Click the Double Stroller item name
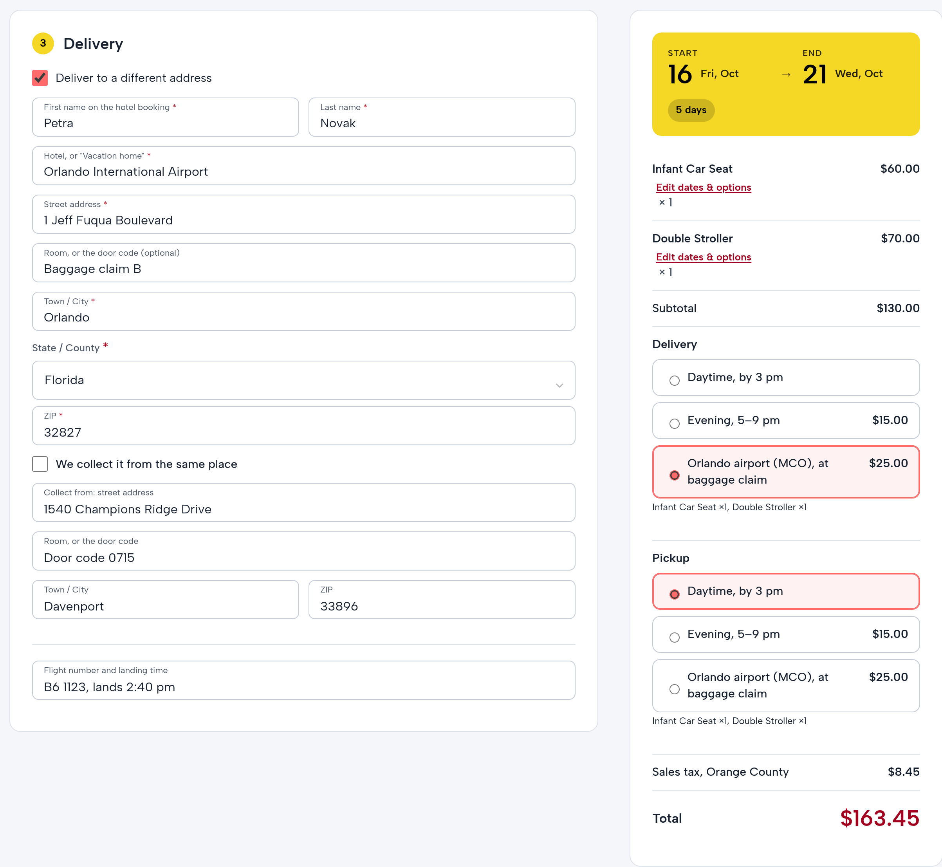The height and width of the screenshot is (867, 942). pos(693,239)
